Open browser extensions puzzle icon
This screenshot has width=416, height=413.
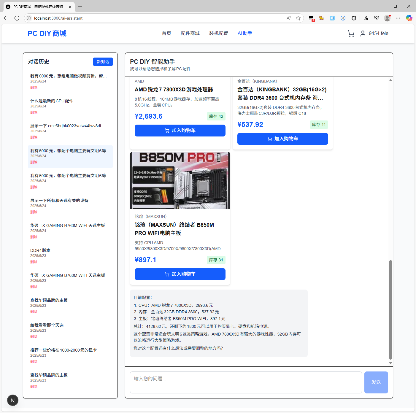point(354,18)
